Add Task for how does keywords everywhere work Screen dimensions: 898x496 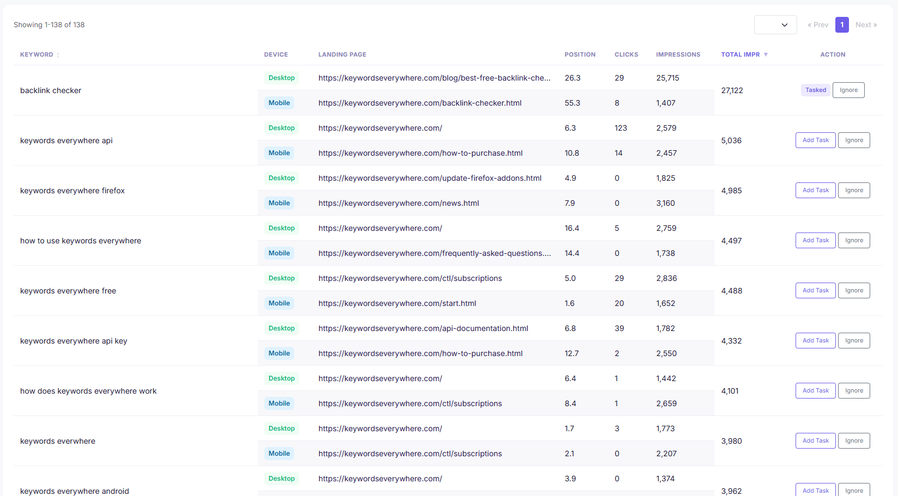[815, 390]
